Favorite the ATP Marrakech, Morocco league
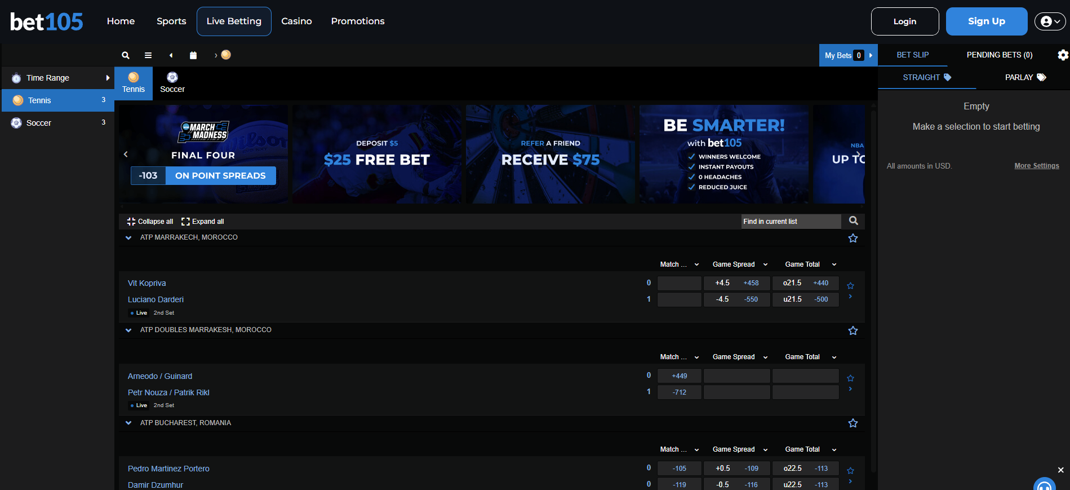 (853, 238)
